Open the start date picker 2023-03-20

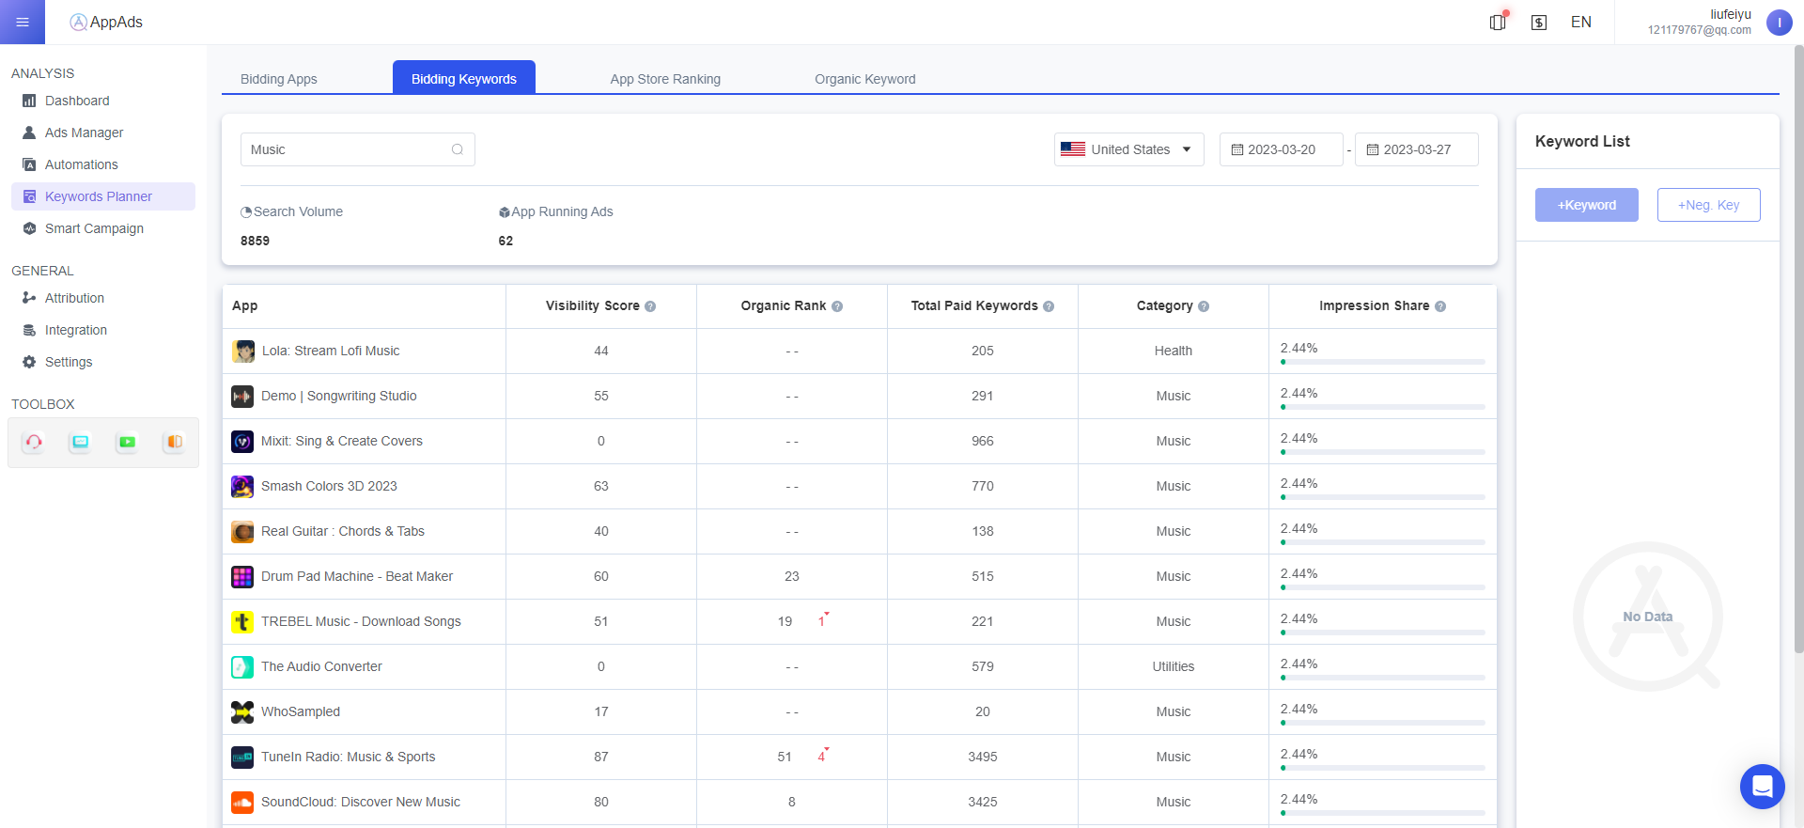(x=1281, y=149)
